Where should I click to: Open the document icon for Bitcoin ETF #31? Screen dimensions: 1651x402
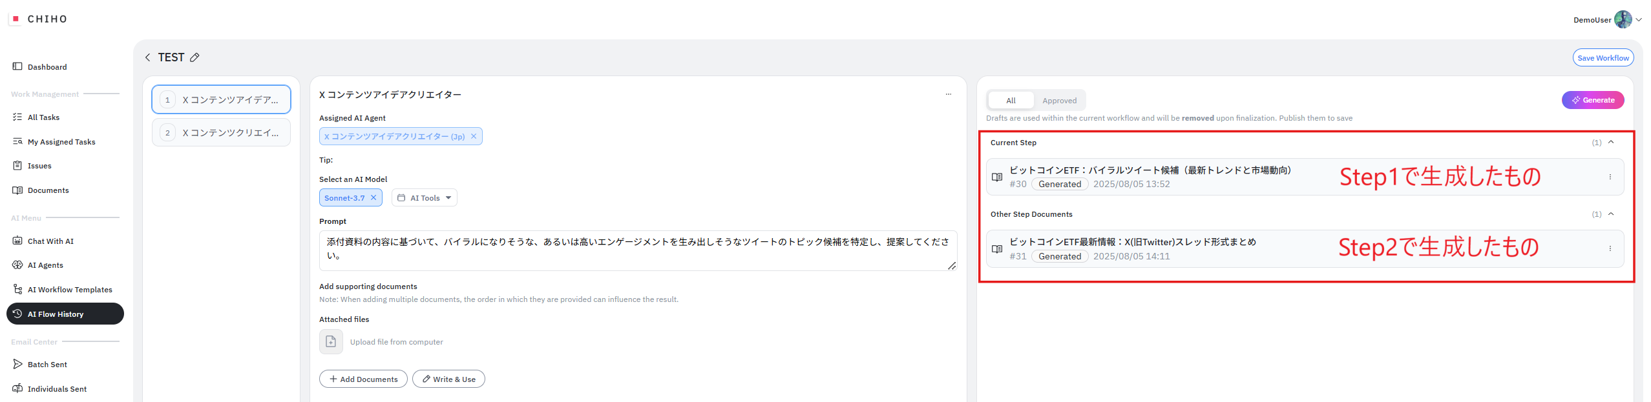pos(997,249)
